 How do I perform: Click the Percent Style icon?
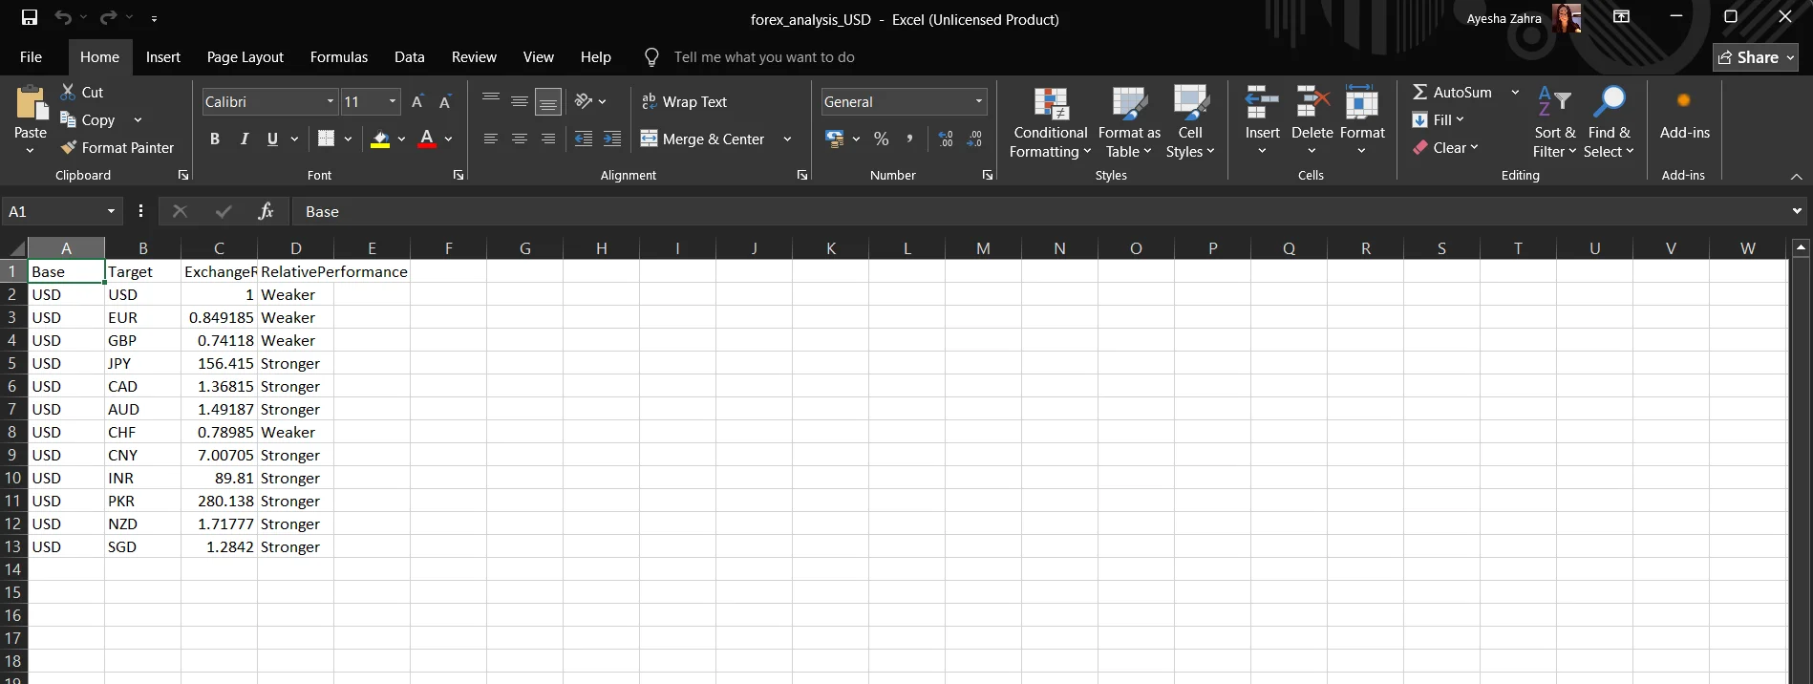[x=881, y=139]
